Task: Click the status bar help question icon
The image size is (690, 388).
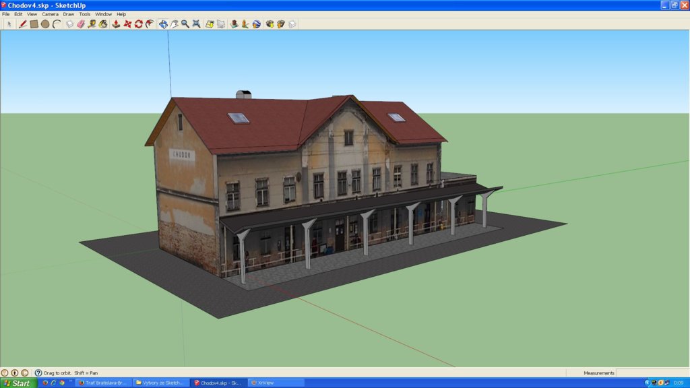Action: click(38, 373)
